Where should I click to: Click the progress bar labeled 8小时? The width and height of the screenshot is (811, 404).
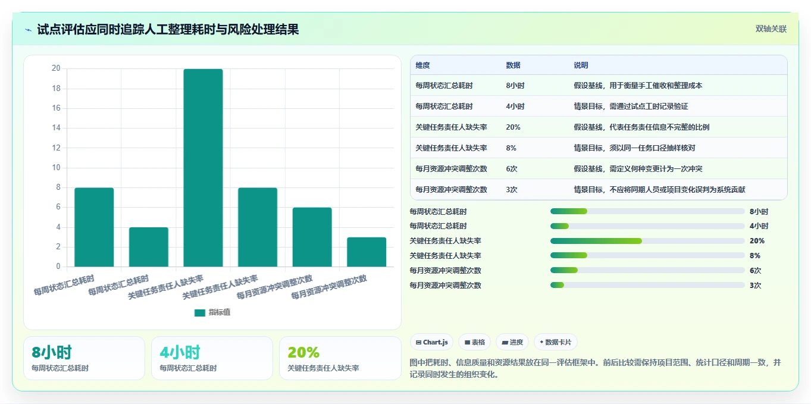click(647, 211)
